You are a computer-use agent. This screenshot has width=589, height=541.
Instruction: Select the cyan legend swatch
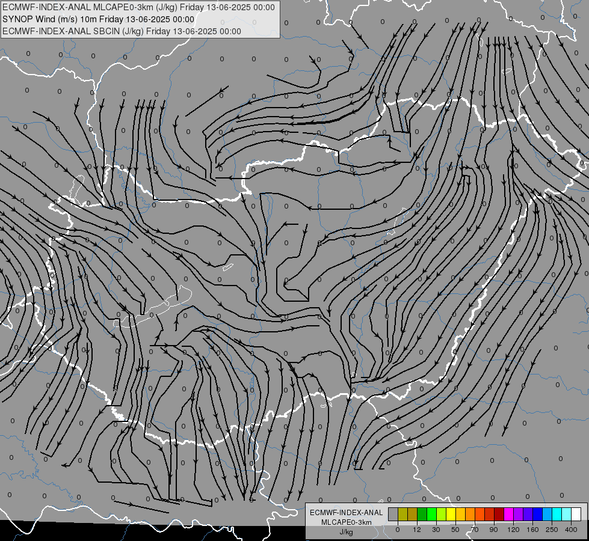[557, 514]
